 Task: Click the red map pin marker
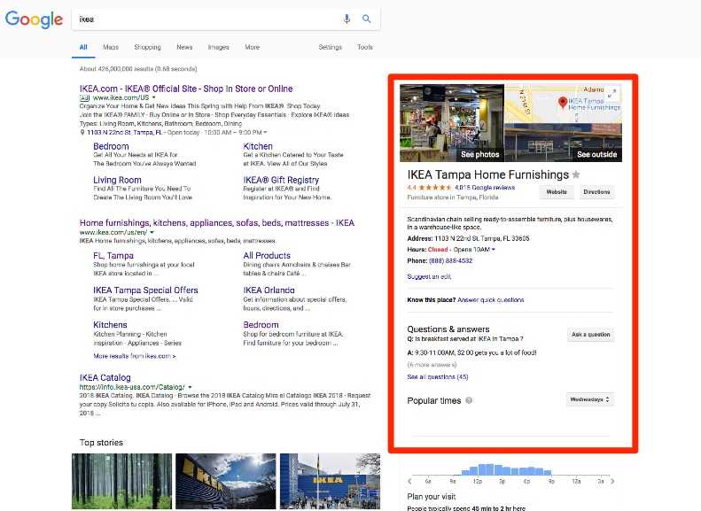point(562,104)
